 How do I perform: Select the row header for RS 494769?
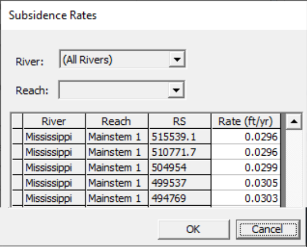[17, 199]
